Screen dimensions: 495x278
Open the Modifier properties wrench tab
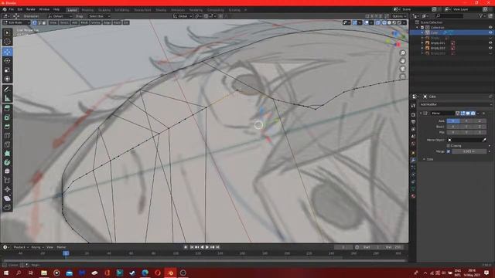pos(413,160)
